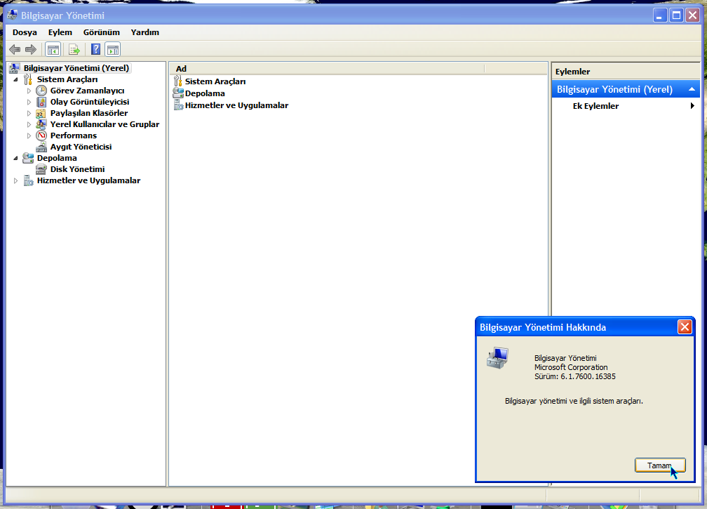
Task: Go back with the toolbar Back arrow
Action: click(x=15, y=49)
